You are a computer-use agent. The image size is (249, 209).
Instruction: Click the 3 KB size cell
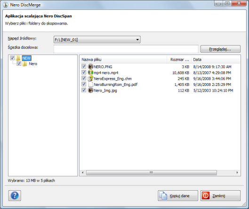pyautogui.click(x=185, y=67)
